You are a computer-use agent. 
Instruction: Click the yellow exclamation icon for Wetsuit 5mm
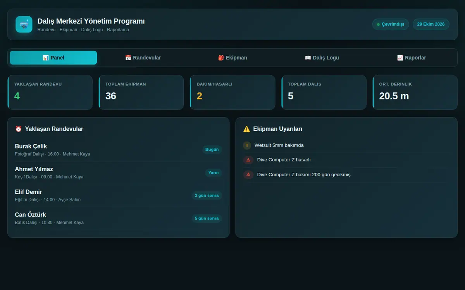[247, 145]
